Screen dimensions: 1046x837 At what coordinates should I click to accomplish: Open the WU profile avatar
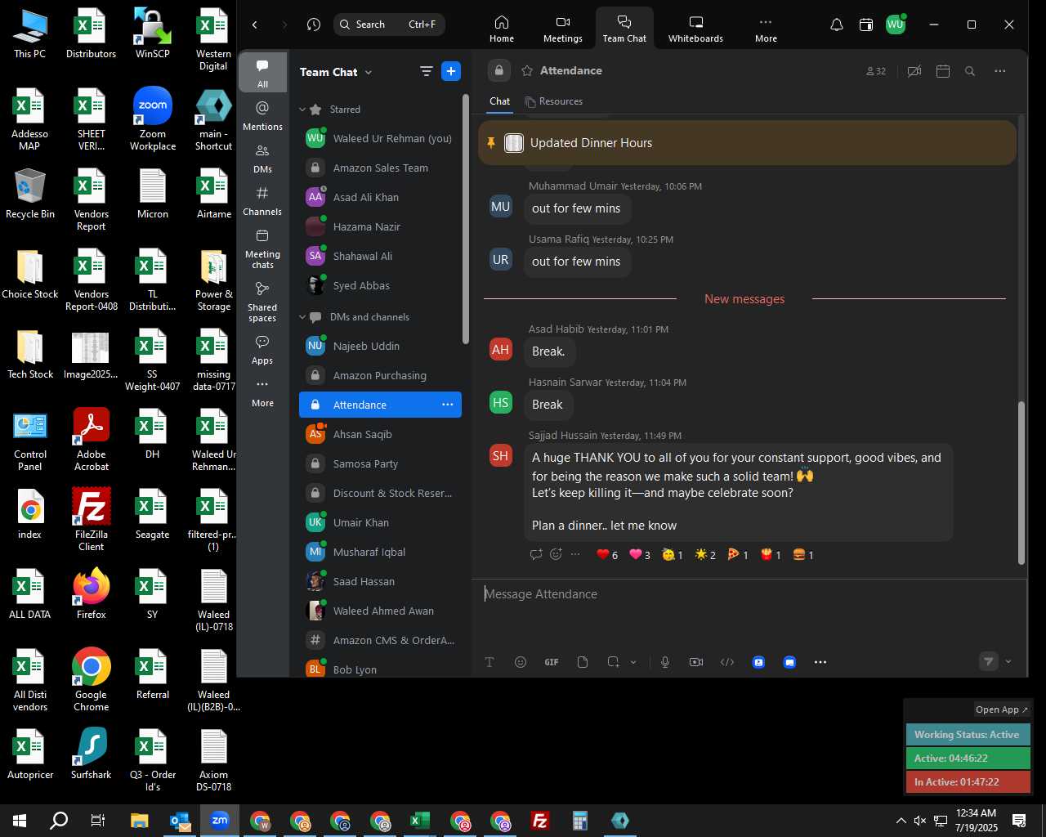point(896,25)
